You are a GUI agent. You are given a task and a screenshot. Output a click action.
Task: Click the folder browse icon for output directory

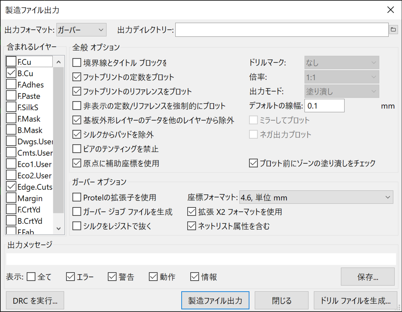coord(392,30)
